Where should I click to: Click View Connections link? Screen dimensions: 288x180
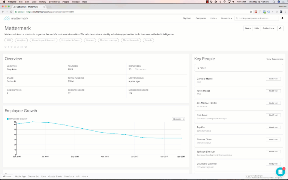275,59
